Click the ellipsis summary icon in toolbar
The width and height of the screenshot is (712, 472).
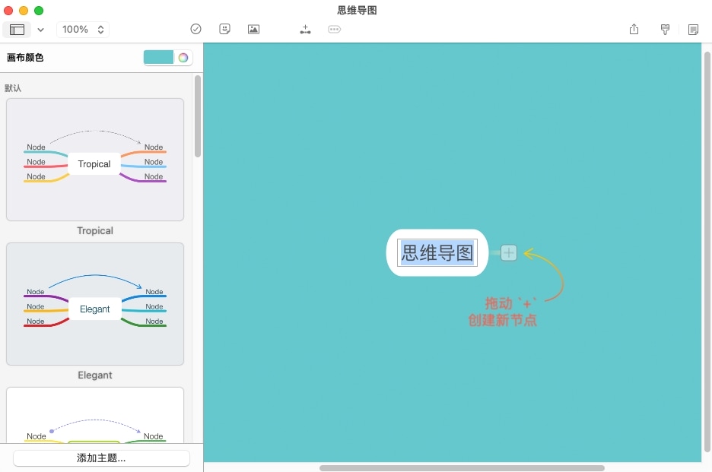pyautogui.click(x=334, y=29)
